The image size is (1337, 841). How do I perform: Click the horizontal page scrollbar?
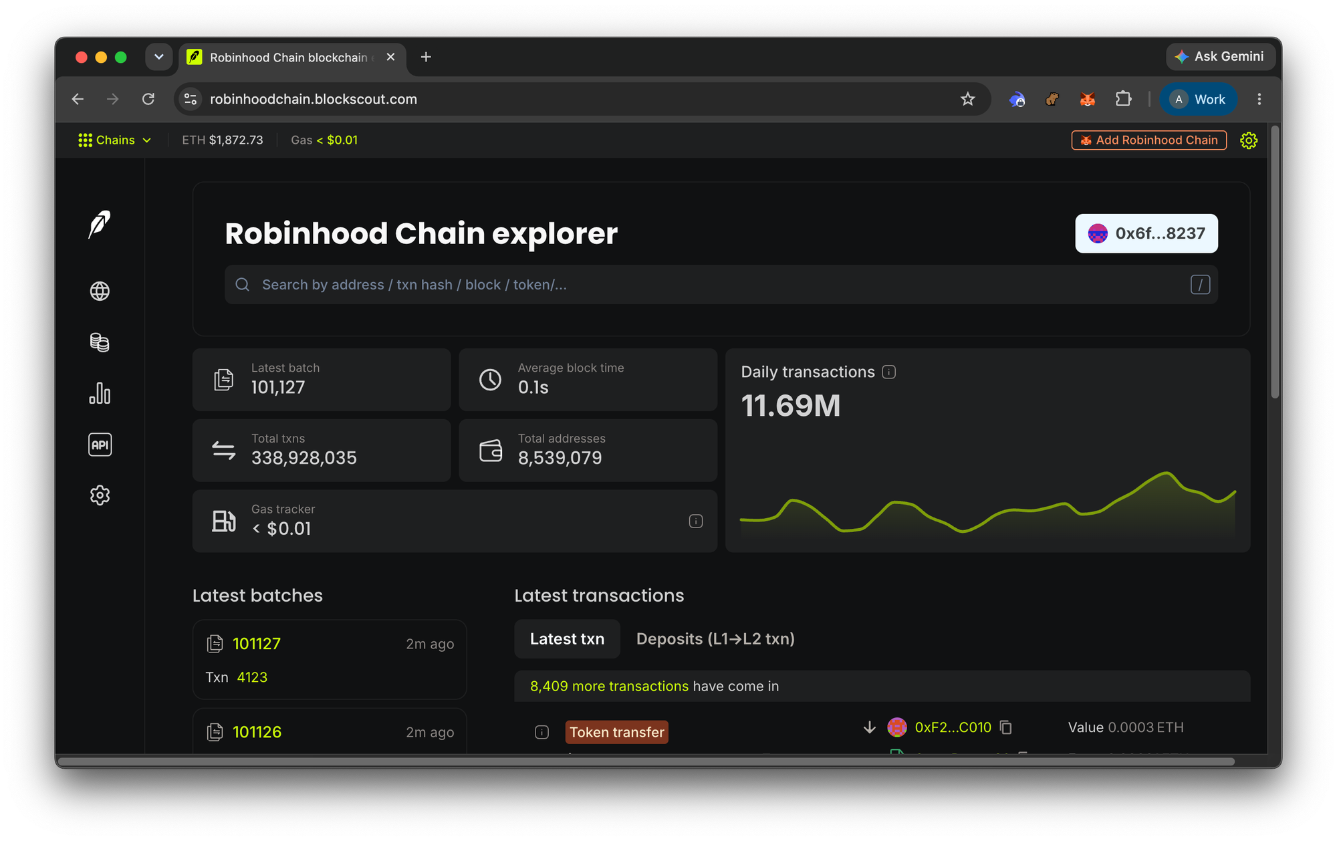646,761
